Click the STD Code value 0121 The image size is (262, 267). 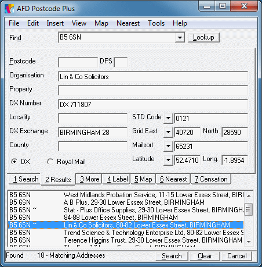tap(211, 118)
